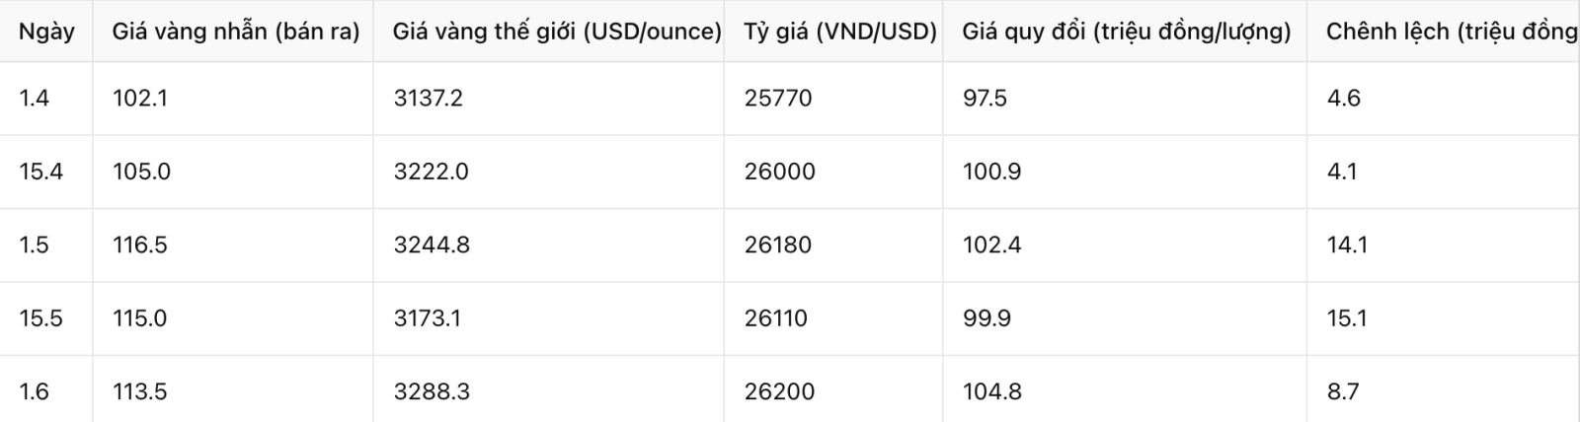Click the exchange rate 26180
The width and height of the screenshot is (1580, 422).
[x=778, y=245]
